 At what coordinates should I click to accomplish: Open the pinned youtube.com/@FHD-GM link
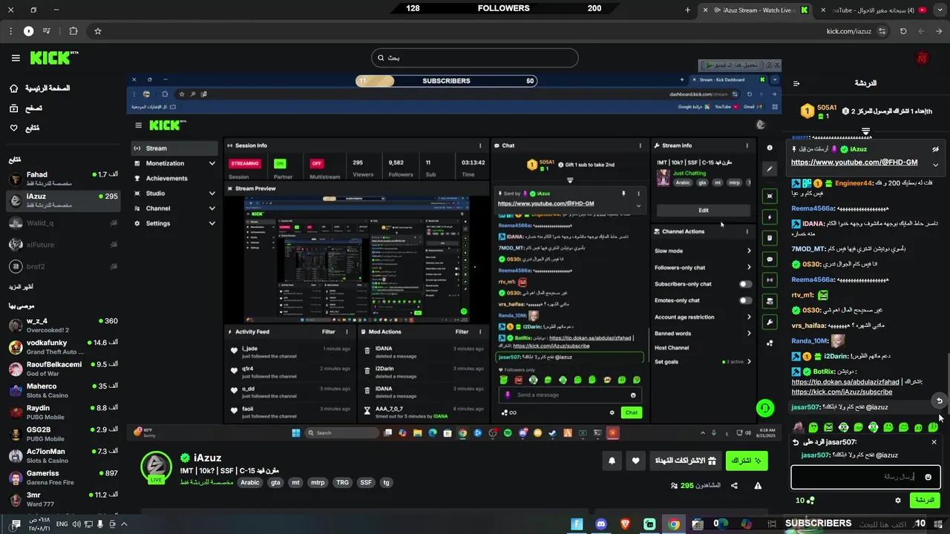pyautogui.click(x=854, y=162)
